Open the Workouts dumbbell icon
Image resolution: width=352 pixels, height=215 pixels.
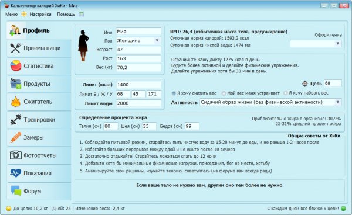pos(16,120)
